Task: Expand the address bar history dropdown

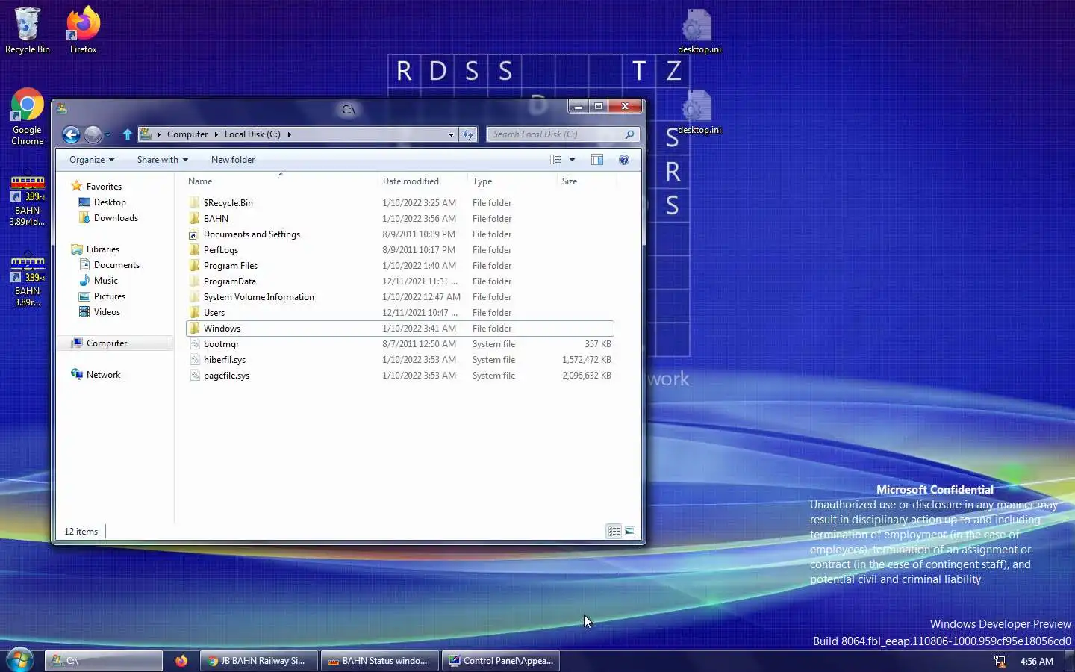Action: tap(451, 134)
